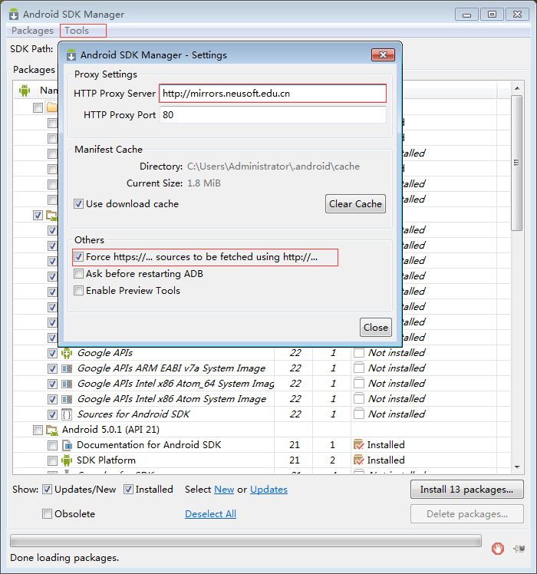Toggle Use download cache checkbox
537x574 pixels.
click(x=78, y=204)
